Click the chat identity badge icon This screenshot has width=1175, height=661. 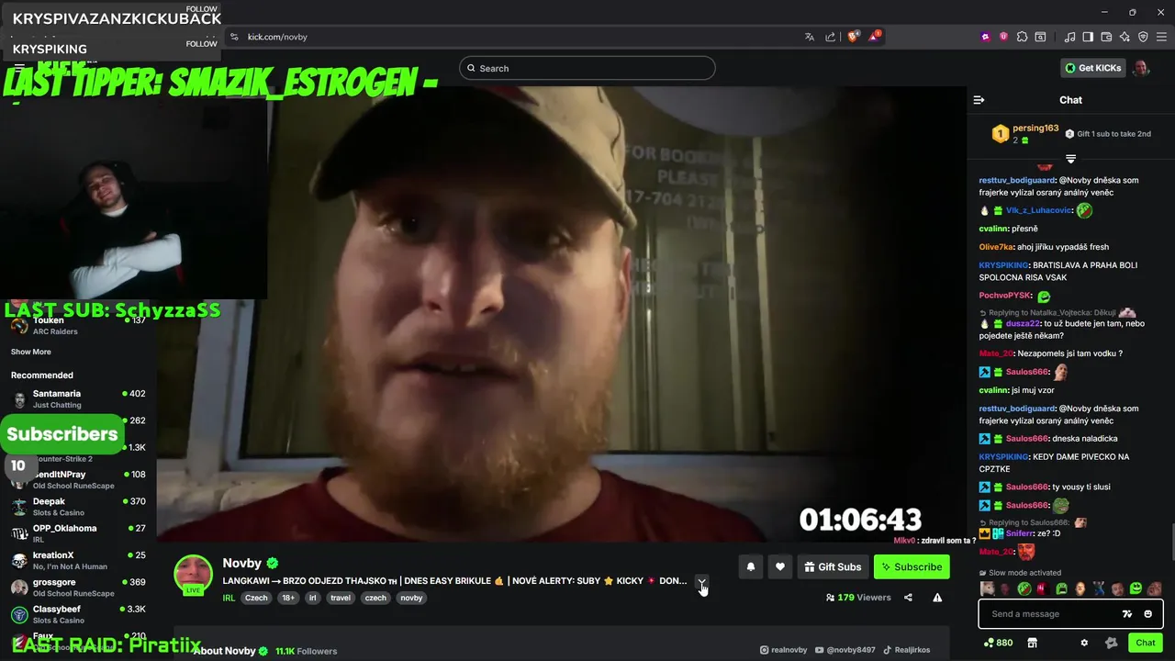[1112, 643]
